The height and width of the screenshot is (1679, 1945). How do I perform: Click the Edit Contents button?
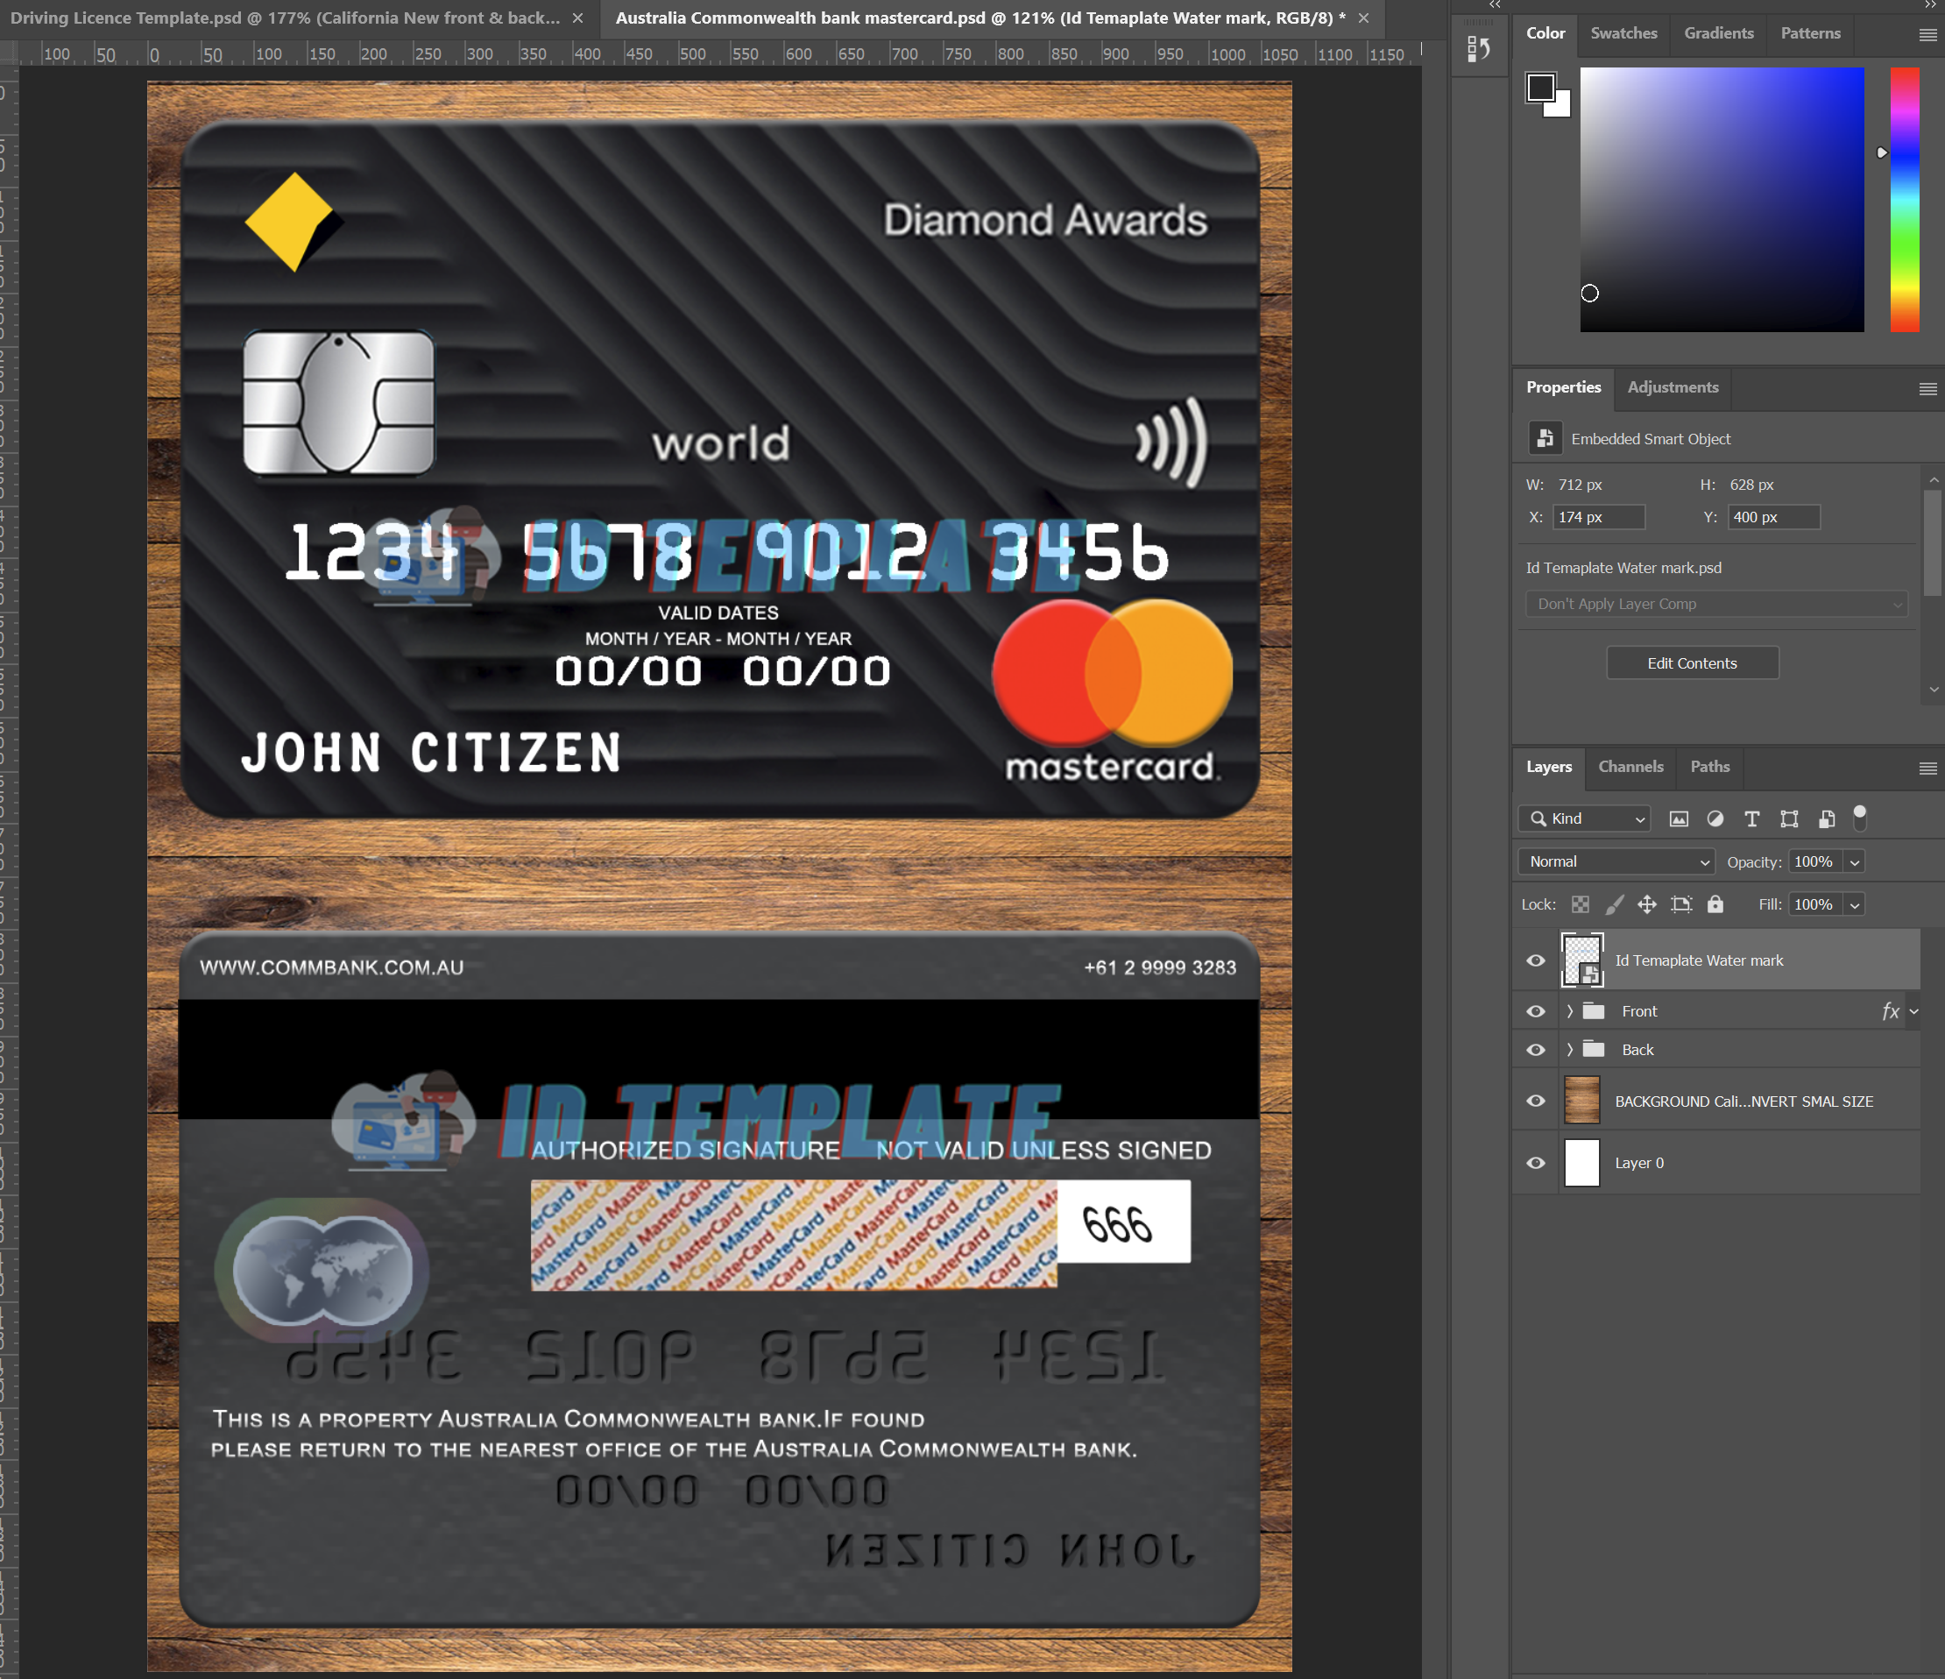(x=1692, y=663)
